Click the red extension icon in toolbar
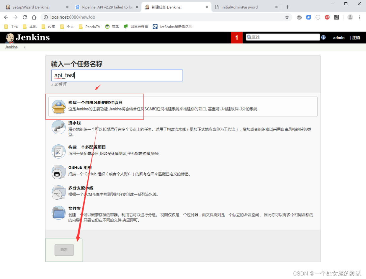 327,17
